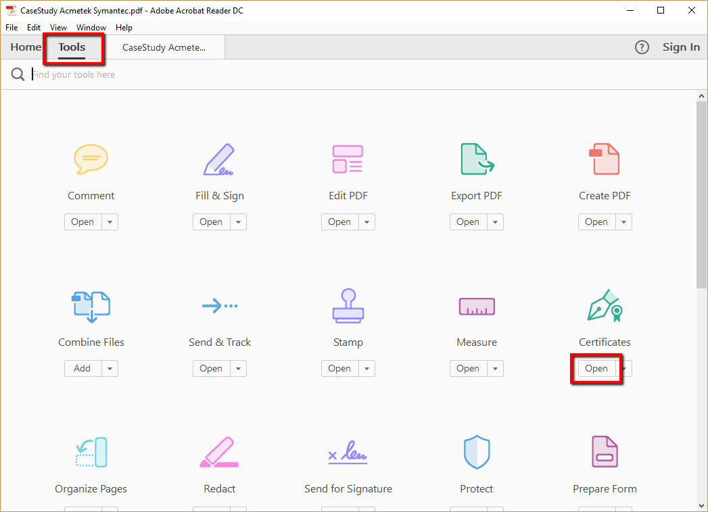This screenshot has height=512, width=708.
Task: Open the Export PDF tool button
Action: 468,222
